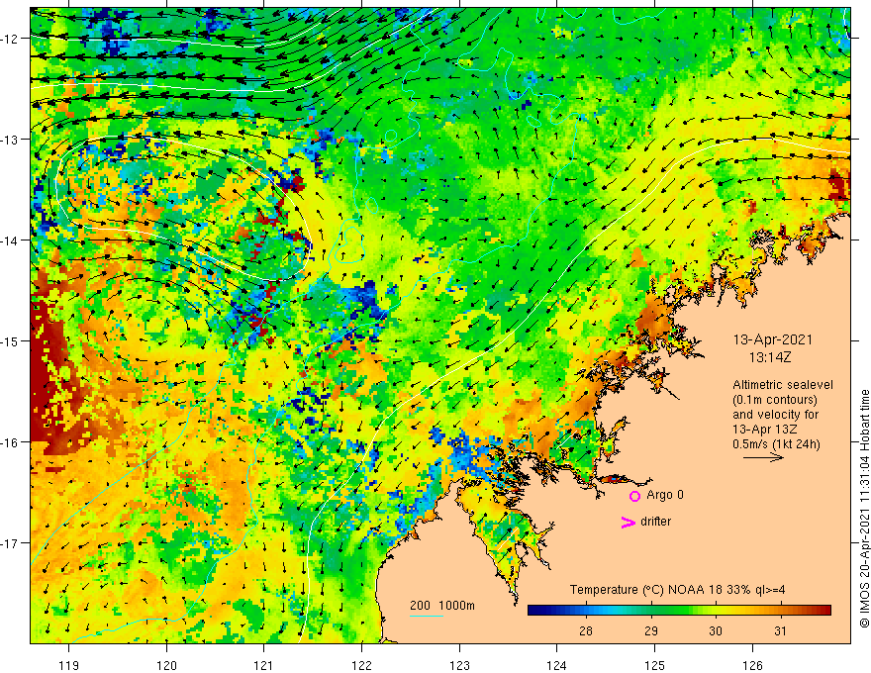Click the cyan 200 1000m depth contour line sample
This screenshot has width=871, height=673.
tap(427, 616)
